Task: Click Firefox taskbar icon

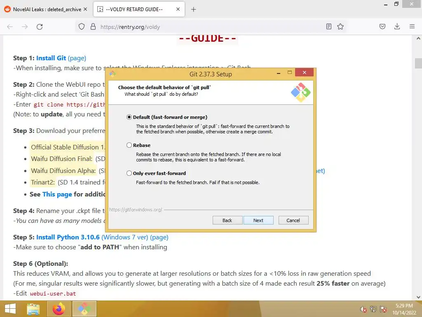Action: click(59, 309)
